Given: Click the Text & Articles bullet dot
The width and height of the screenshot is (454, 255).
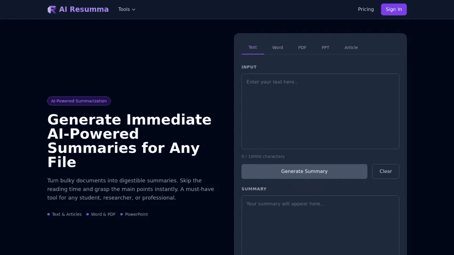Looking at the screenshot, I should click(x=49, y=214).
